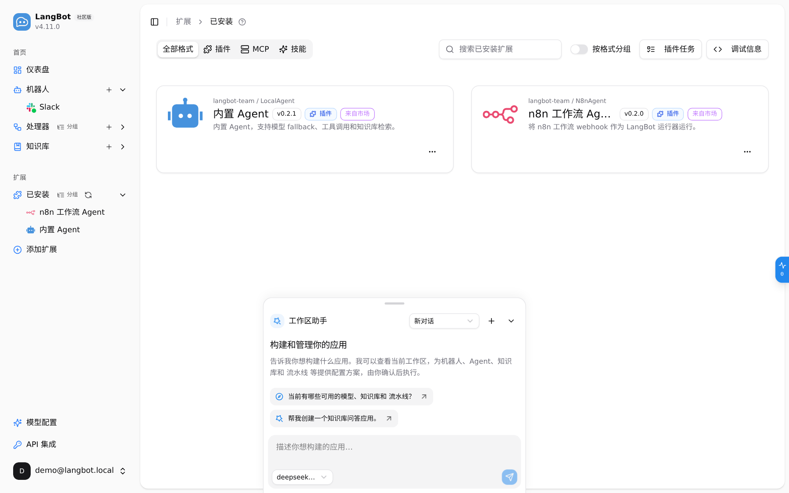Add a new robot with plus icon

tap(109, 90)
